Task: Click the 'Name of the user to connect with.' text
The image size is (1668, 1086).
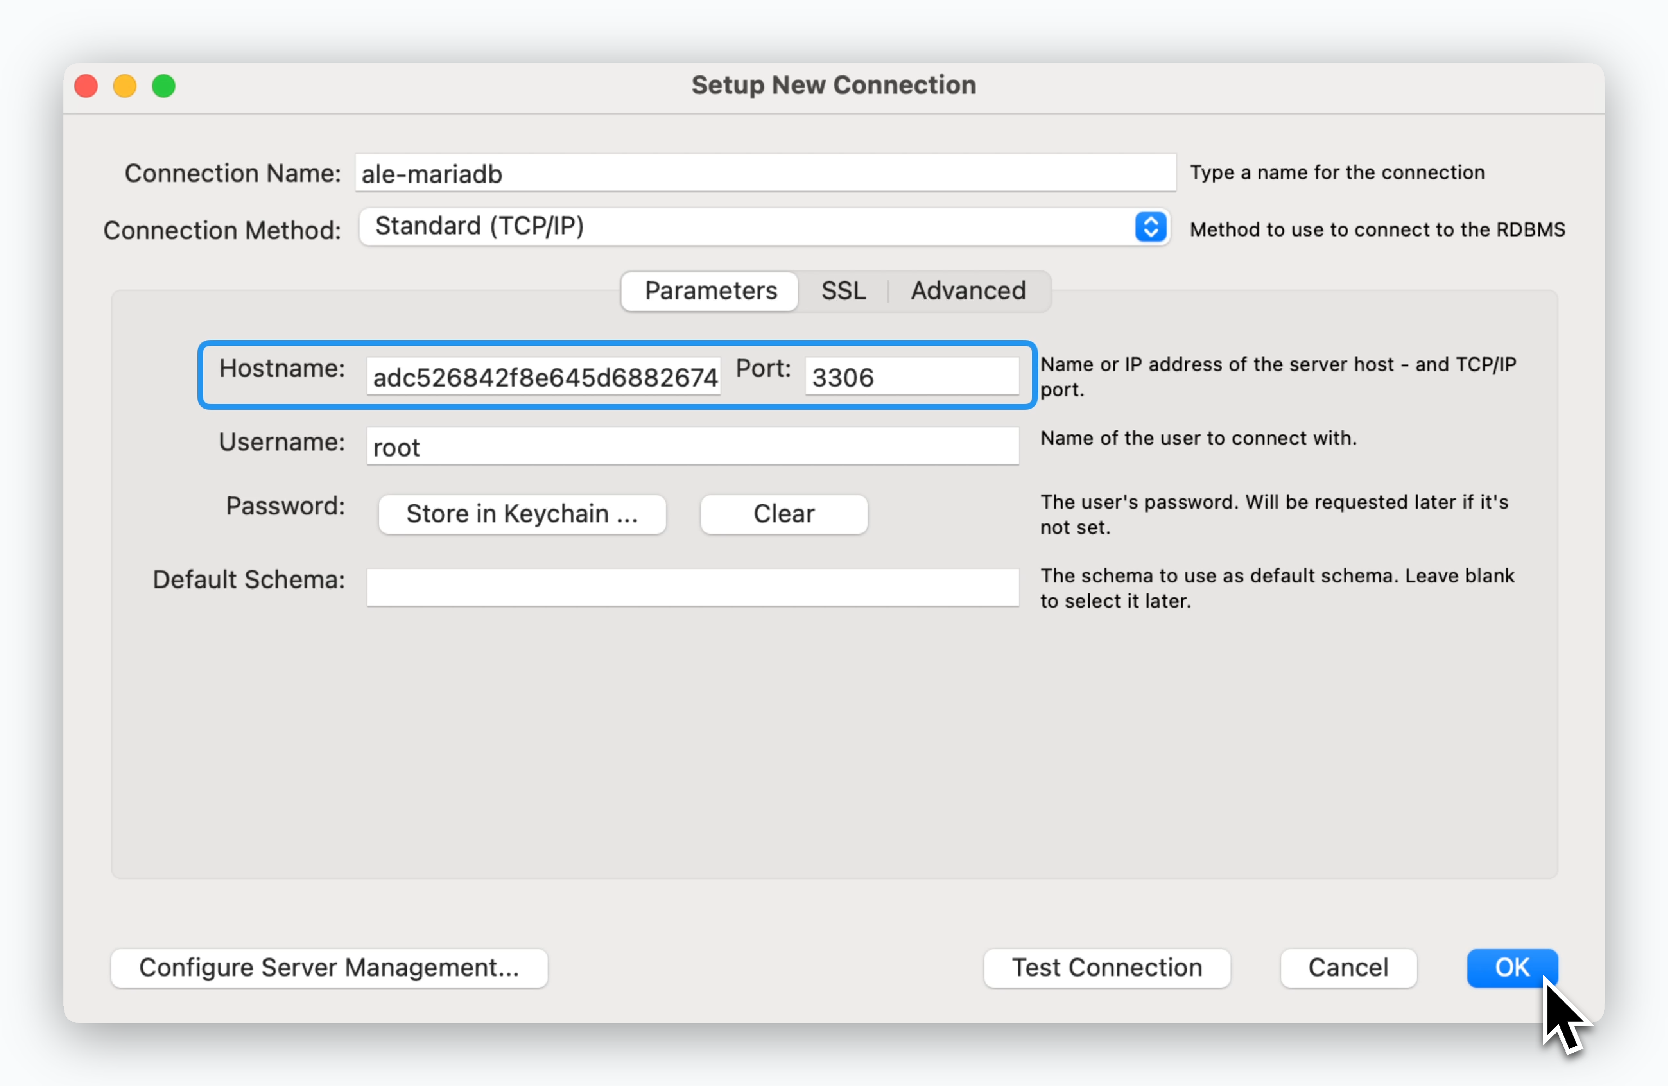Action: pyautogui.click(x=1198, y=438)
